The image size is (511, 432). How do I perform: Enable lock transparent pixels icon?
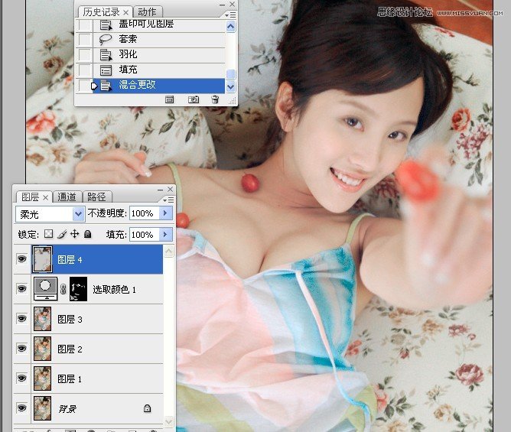pos(48,235)
